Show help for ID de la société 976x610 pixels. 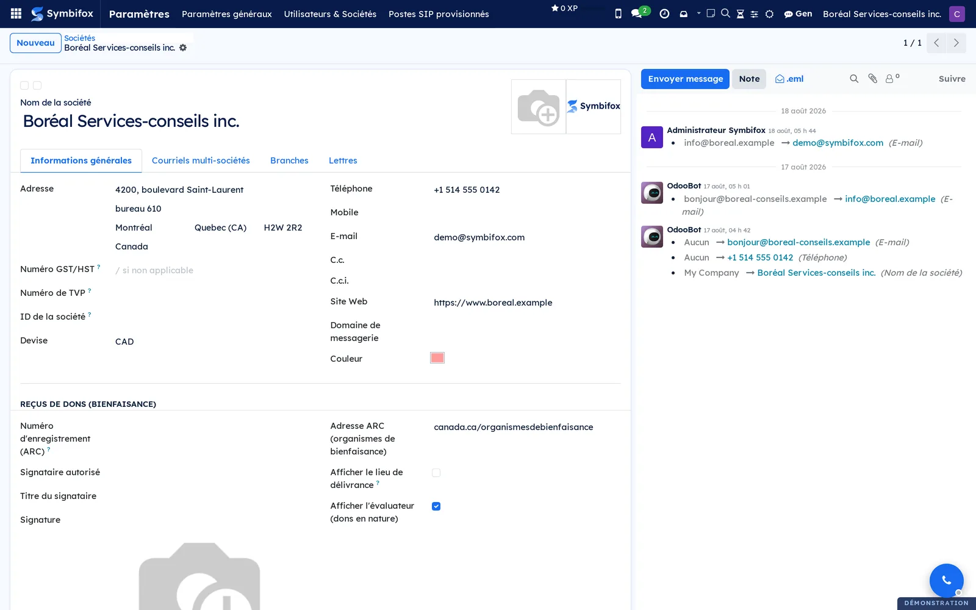[x=90, y=314]
